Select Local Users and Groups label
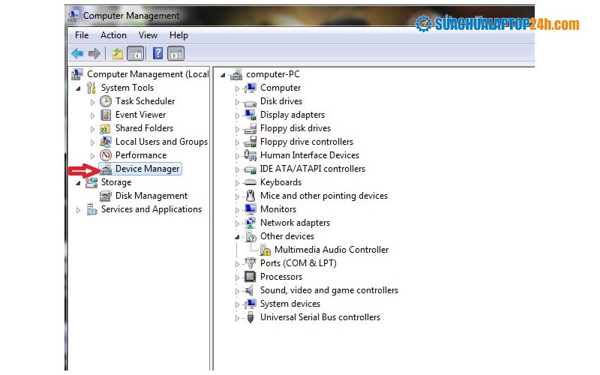 (x=161, y=142)
